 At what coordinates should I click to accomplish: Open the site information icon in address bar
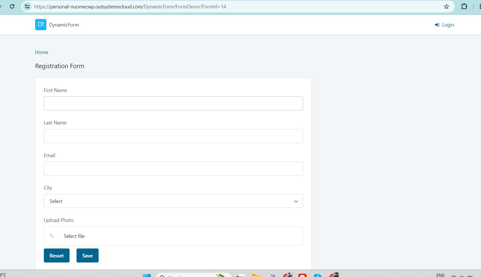(x=27, y=6)
